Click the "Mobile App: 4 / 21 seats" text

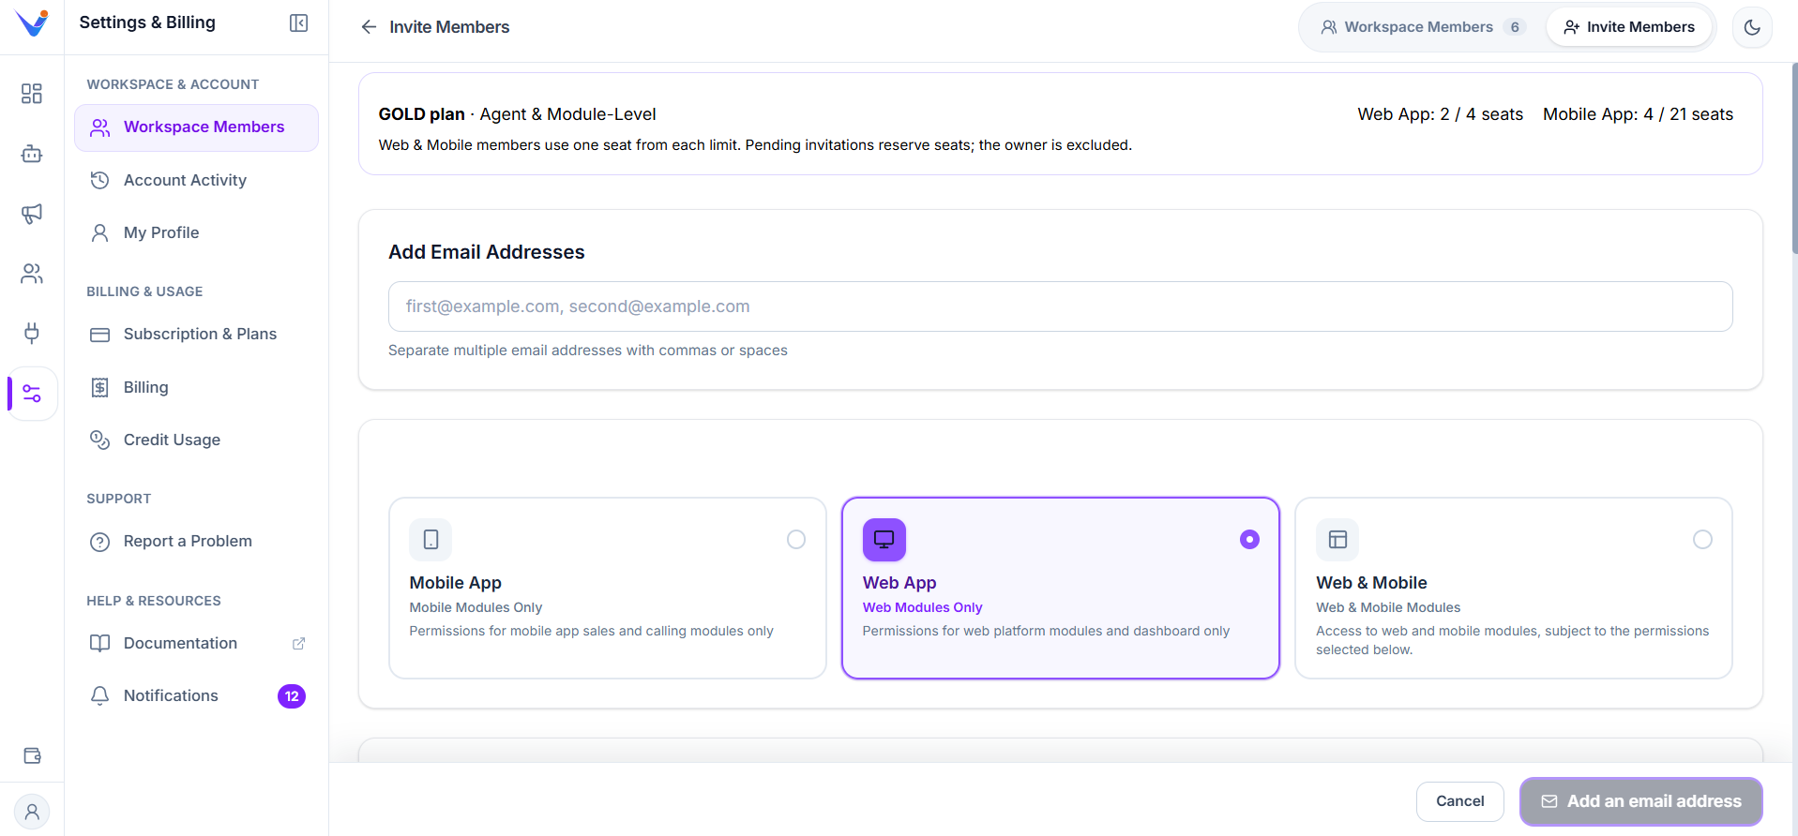click(x=1638, y=114)
